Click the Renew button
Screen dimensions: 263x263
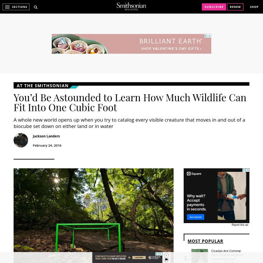click(235, 7)
